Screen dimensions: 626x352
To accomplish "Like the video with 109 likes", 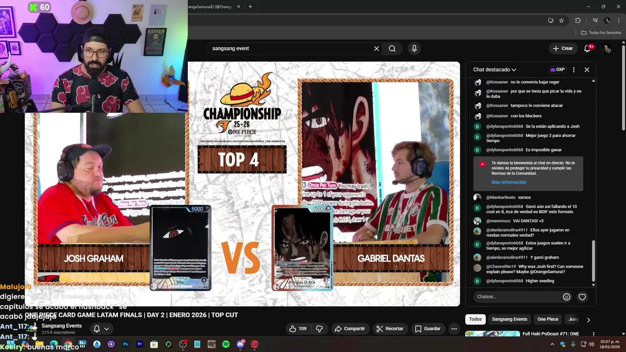I will (x=297, y=329).
